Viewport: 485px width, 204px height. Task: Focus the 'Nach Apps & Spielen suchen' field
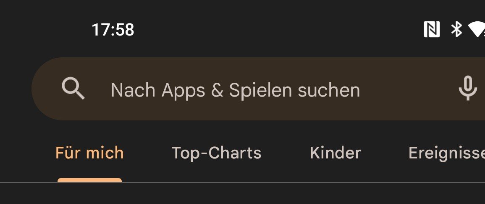(258, 89)
